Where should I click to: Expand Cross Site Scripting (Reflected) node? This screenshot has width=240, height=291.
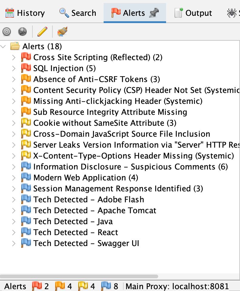click(x=14, y=57)
